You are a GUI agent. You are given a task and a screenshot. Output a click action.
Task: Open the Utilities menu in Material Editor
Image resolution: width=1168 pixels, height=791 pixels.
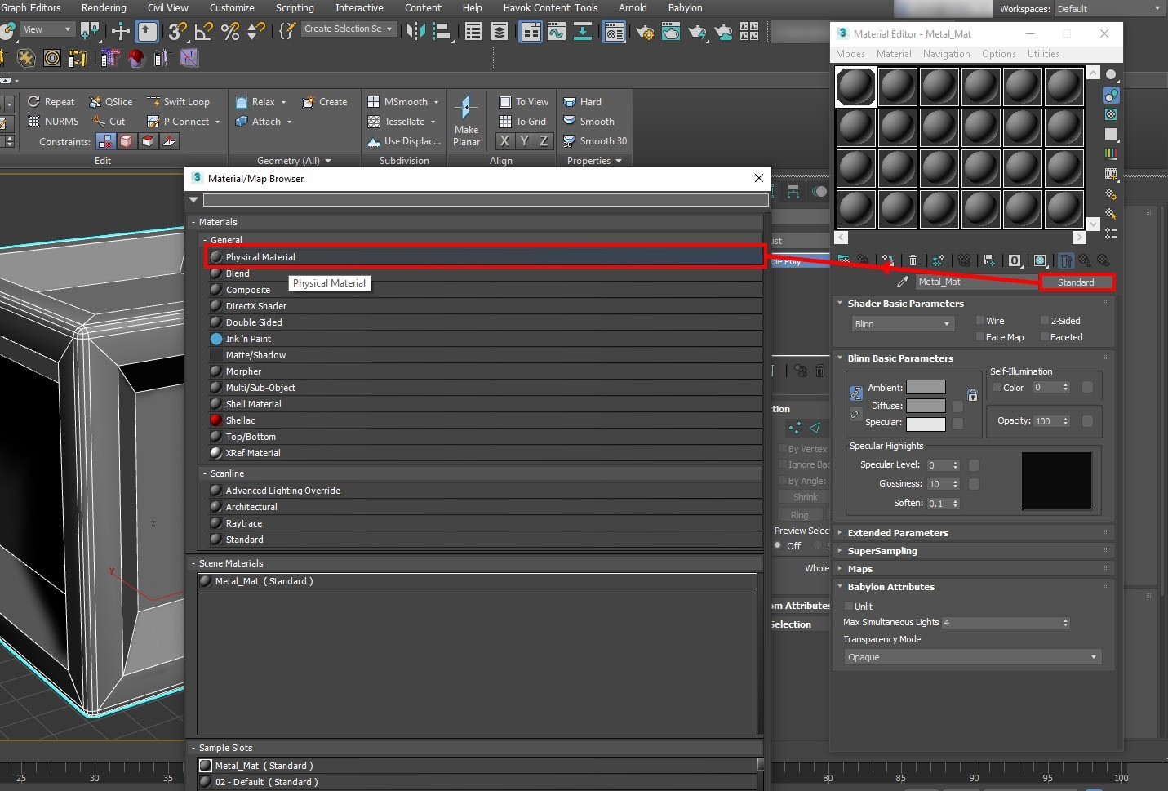pyautogui.click(x=1042, y=54)
